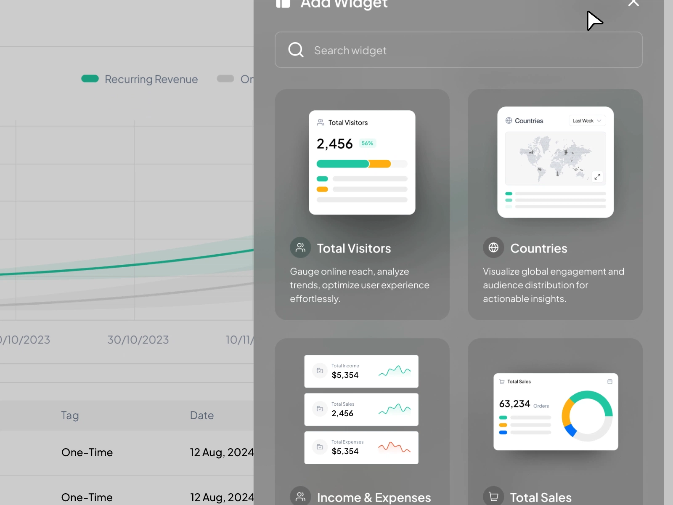Click the search magnifier icon
This screenshot has height=505, width=673.
[296, 50]
